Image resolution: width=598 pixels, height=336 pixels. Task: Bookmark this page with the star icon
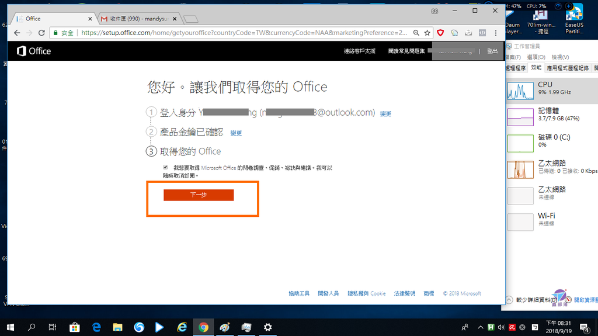click(x=427, y=33)
